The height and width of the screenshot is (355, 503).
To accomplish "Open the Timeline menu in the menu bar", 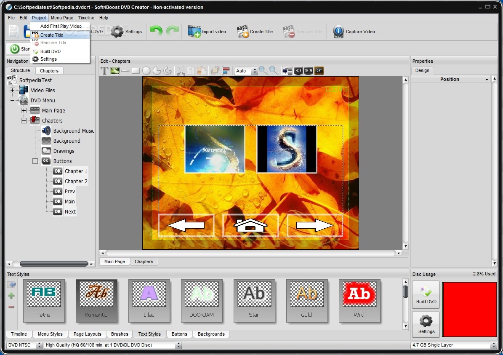I will (x=86, y=18).
